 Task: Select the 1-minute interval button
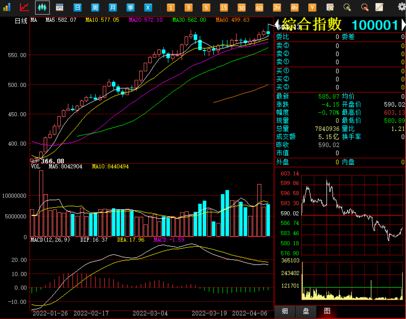coord(171,8)
